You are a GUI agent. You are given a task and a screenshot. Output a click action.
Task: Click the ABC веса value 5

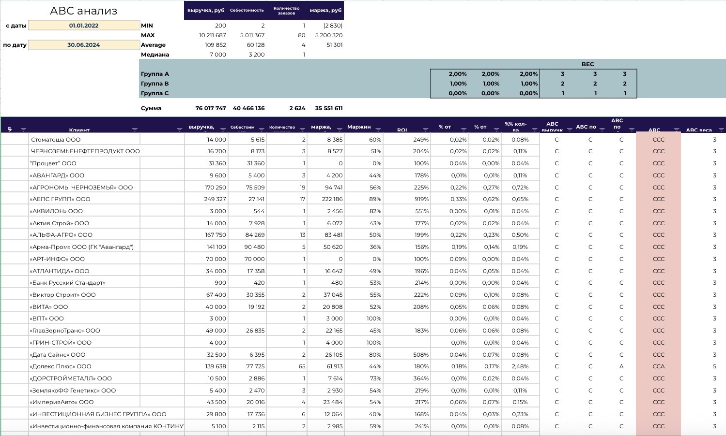pos(714,366)
